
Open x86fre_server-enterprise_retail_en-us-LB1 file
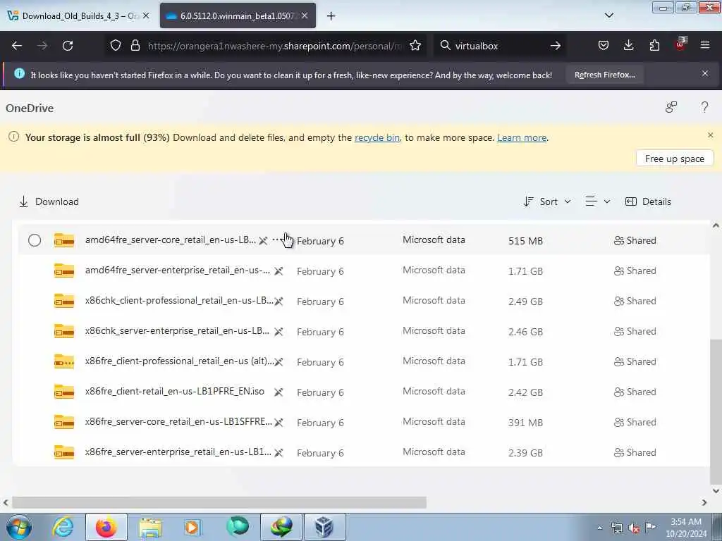[x=178, y=452]
